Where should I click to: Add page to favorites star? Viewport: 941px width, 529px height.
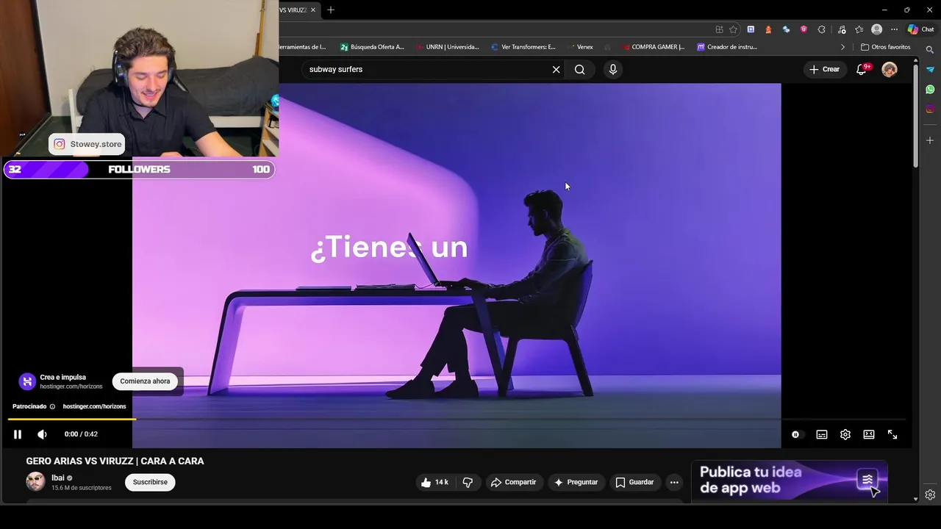point(733,29)
